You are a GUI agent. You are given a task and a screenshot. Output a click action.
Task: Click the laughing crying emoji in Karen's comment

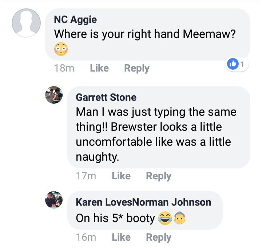164,218
